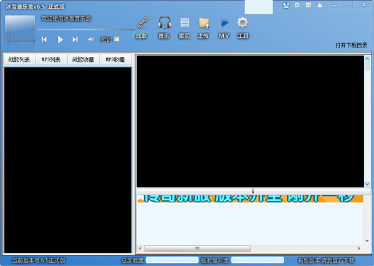Click the mini window mode icon

tap(308, 5)
